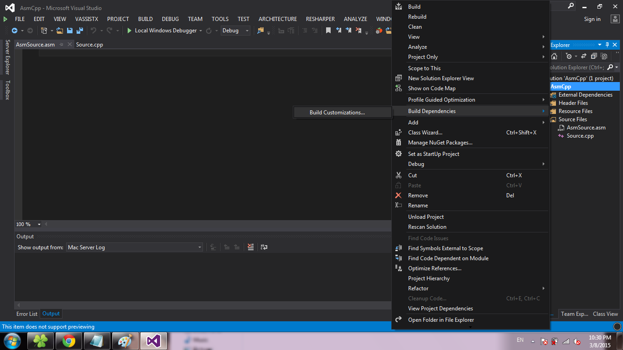Expand the Add submenu in context menu
The image size is (623, 350).
[x=470, y=123]
